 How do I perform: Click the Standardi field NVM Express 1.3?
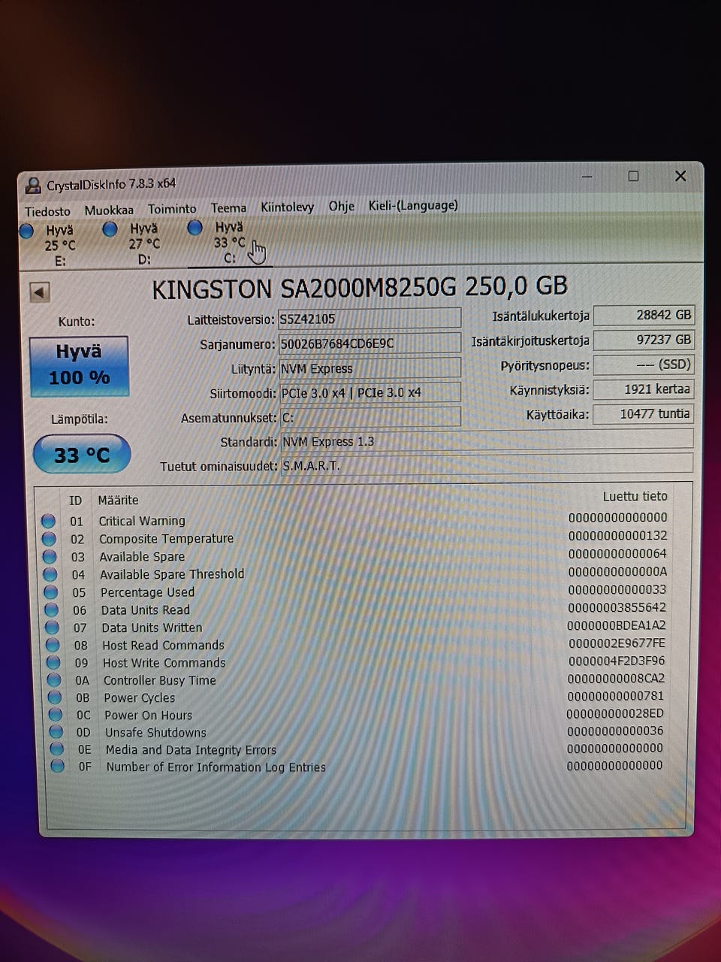[487, 441]
